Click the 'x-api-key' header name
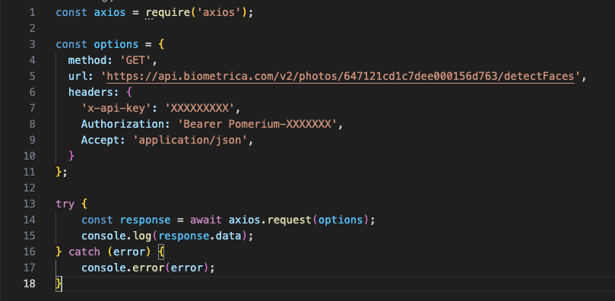The height and width of the screenshot is (301, 615). click(113, 108)
